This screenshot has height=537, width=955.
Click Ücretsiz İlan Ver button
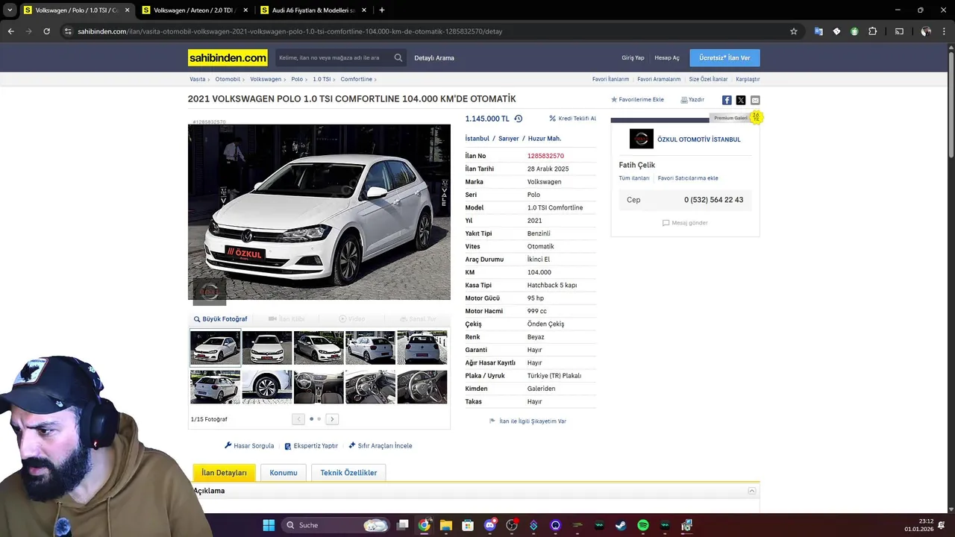[x=724, y=57]
